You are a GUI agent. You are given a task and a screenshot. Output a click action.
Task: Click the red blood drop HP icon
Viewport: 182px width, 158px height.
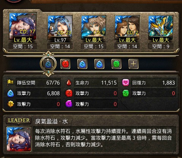(69, 83)
